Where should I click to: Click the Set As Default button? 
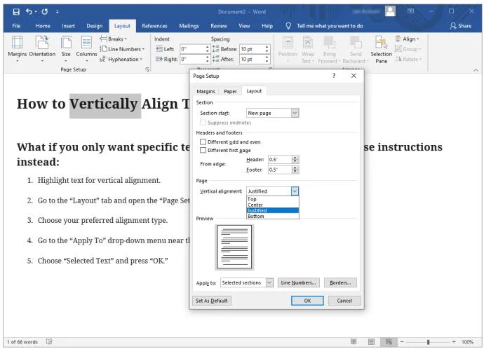(211, 301)
